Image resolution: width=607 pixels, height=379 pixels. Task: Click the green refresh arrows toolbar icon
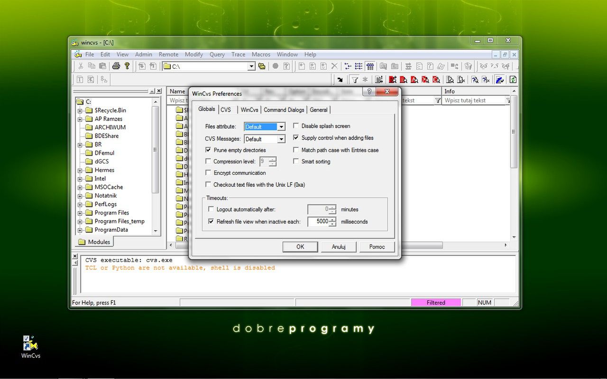513,80
